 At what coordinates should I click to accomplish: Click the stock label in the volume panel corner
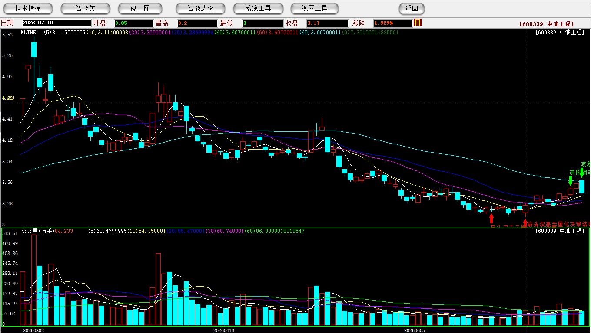tap(560, 231)
